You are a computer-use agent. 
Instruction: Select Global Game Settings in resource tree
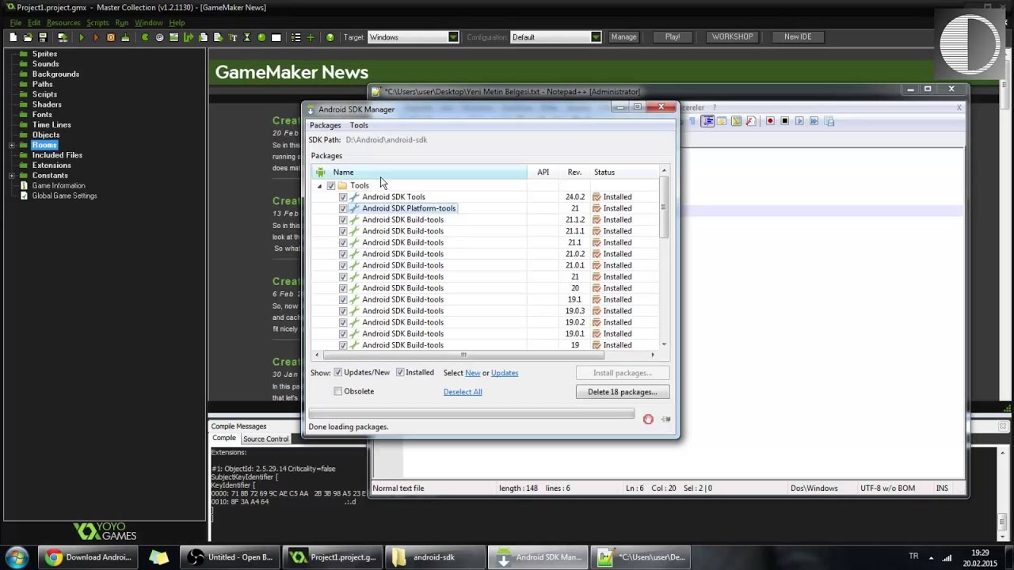pyautogui.click(x=64, y=196)
